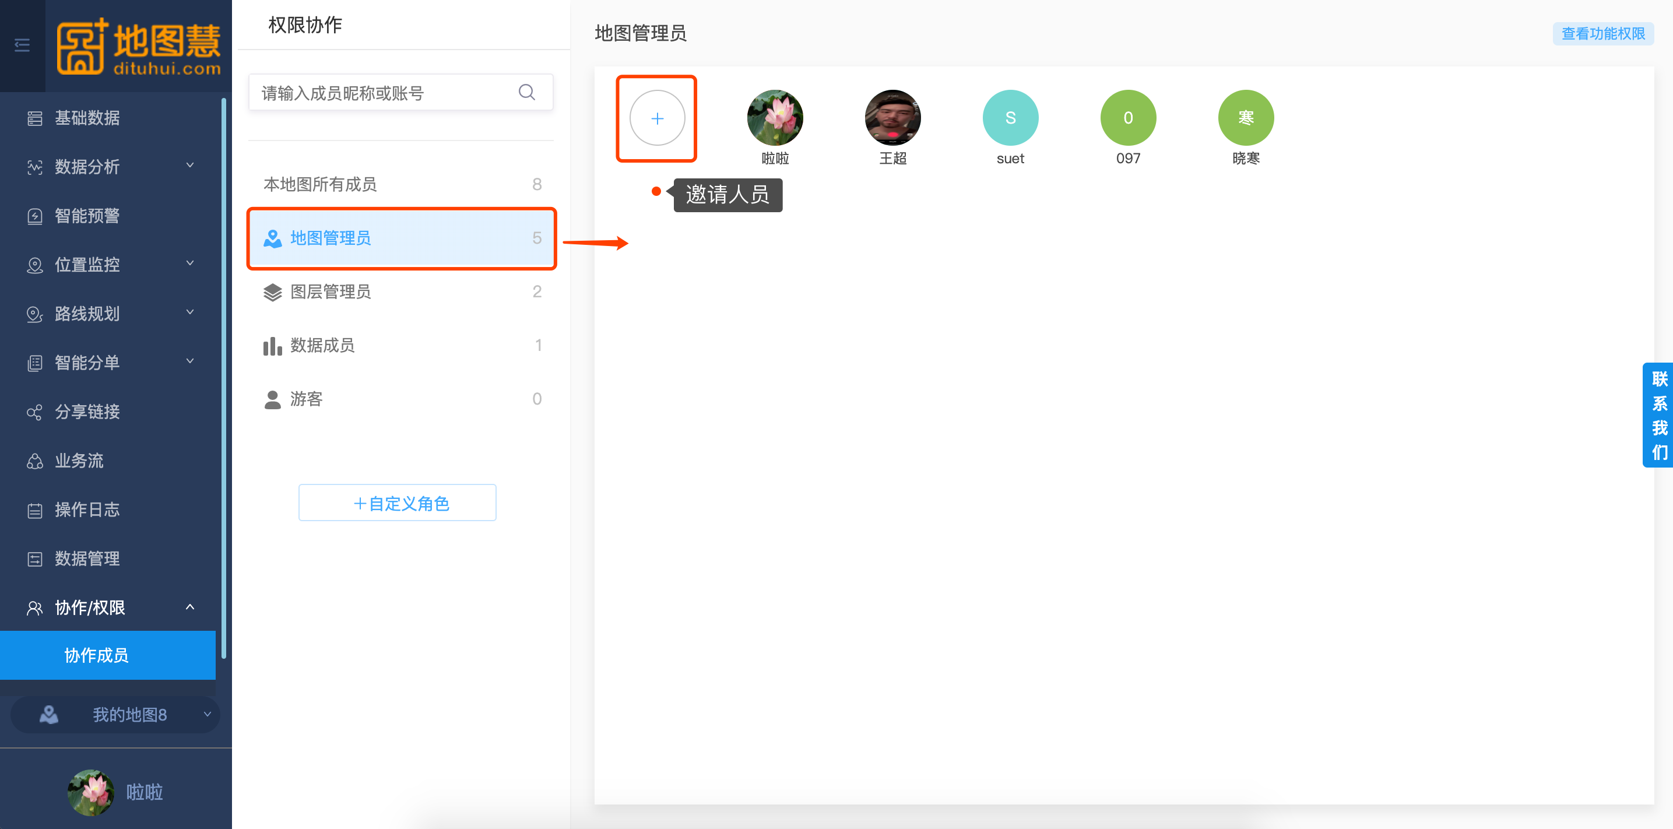This screenshot has width=1673, height=829.
Task: Click the map icon beside 我的地图8
Action: tap(49, 715)
